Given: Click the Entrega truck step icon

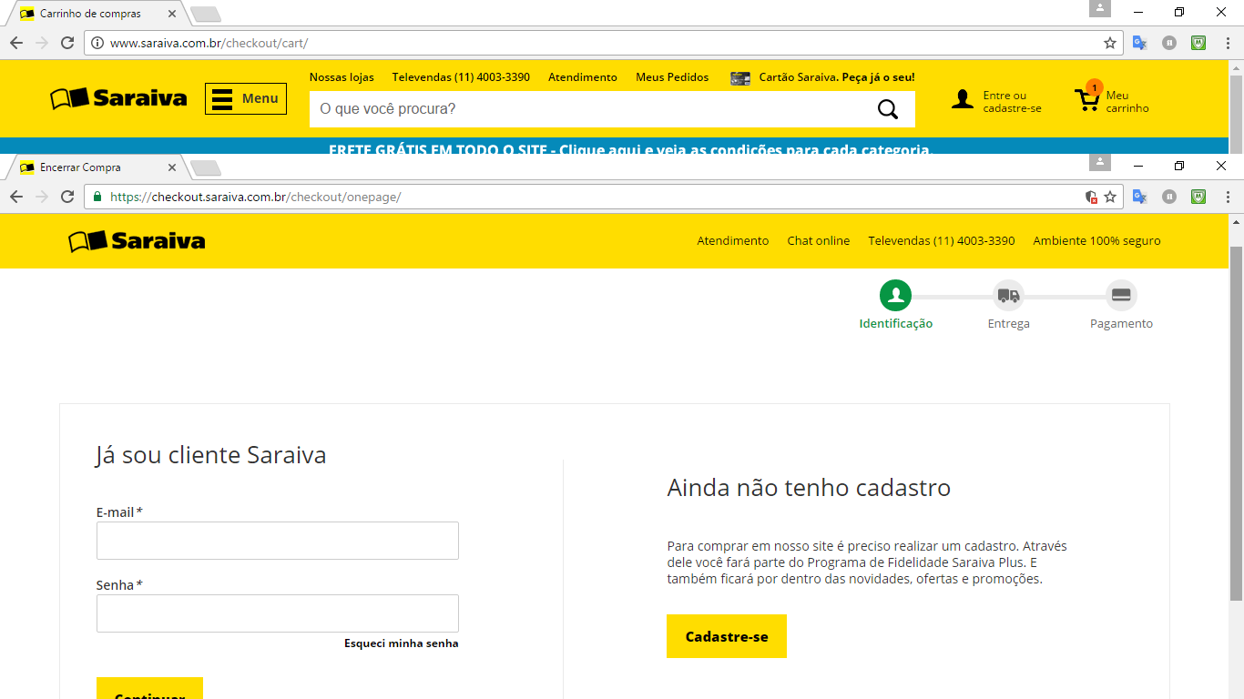Looking at the screenshot, I should click(x=1008, y=296).
